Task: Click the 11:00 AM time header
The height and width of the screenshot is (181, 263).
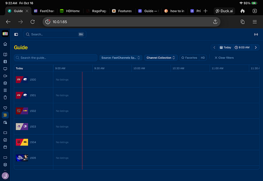Action: pyautogui.click(x=217, y=68)
